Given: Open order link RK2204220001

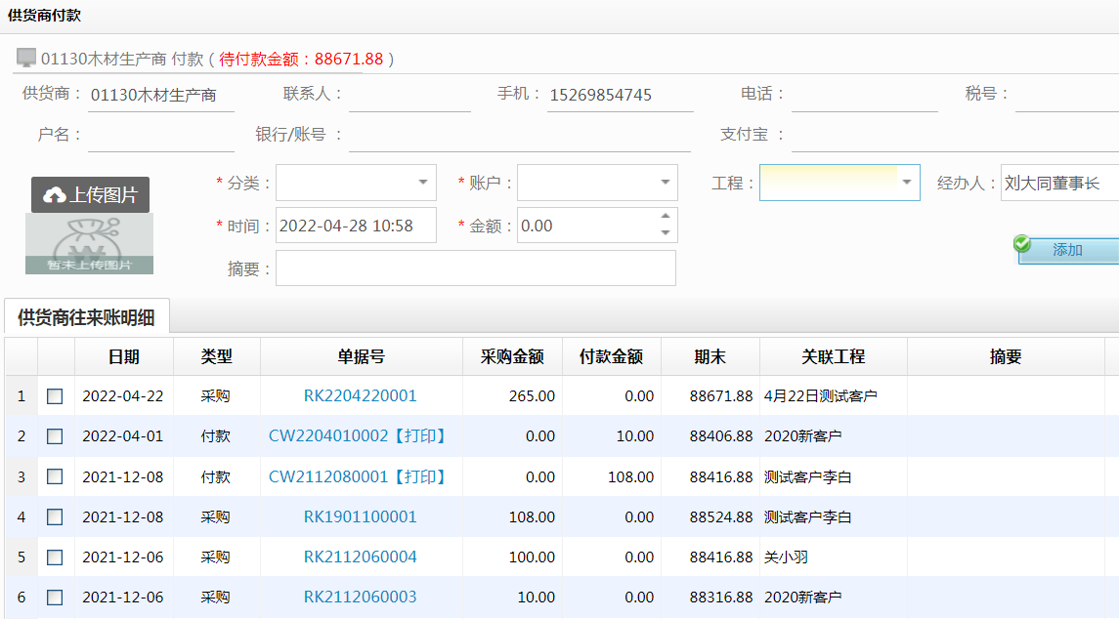Looking at the screenshot, I should click(360, 396).
